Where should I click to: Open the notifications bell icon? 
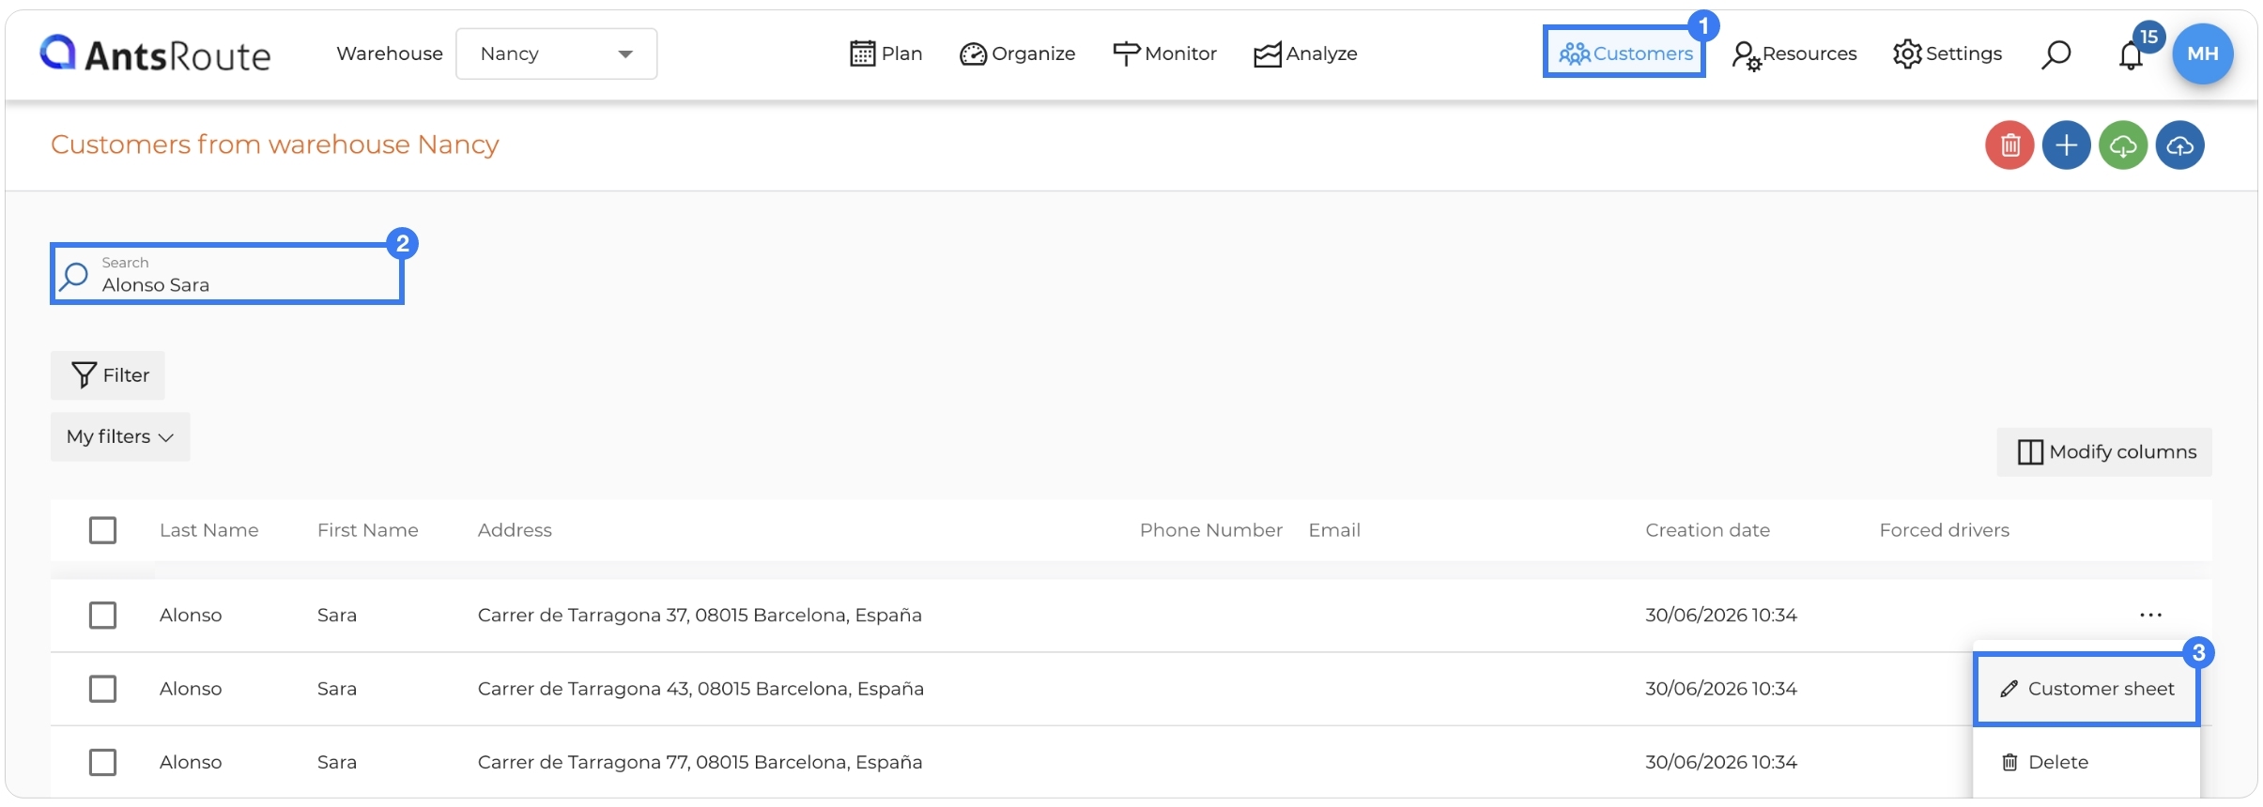pyautogui.click(x=2131, y=54)
